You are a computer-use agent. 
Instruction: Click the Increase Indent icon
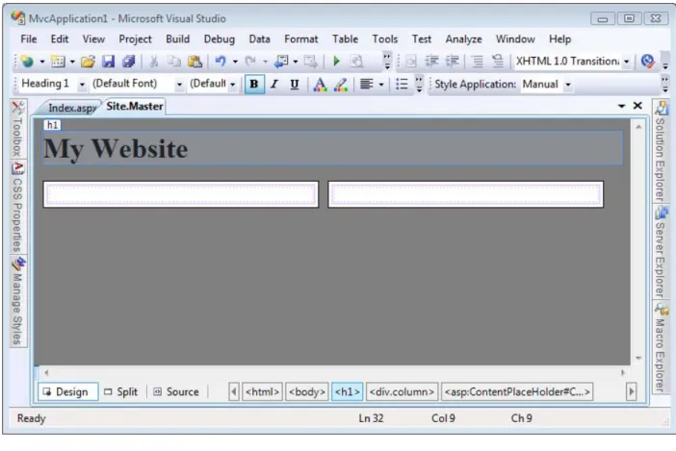click(452, 62)
